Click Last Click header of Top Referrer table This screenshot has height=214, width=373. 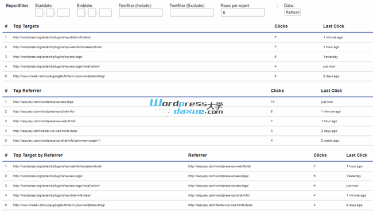[331, 91]
